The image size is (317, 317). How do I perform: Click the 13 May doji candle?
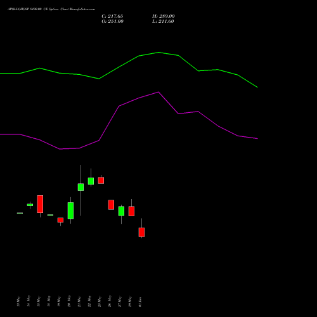(x=20, y=213)
